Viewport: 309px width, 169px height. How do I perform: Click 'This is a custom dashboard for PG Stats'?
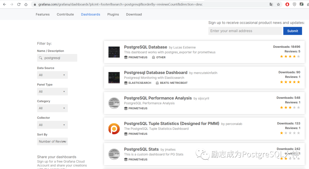(x=154, y=154)
